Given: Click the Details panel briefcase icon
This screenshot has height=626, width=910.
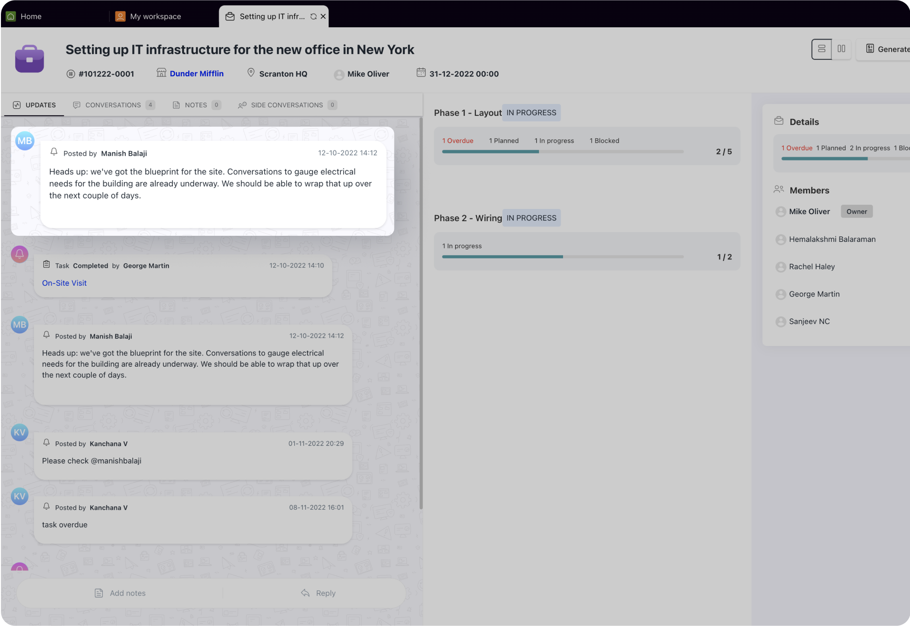Looking at the screenshot, I should pyautogui.click(x=779, y=120).
